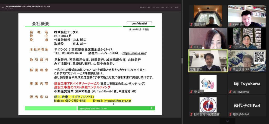This screenshot has width=269, height=124.
Task: Click the 2013年4月 establishment date
Action: 63,36
